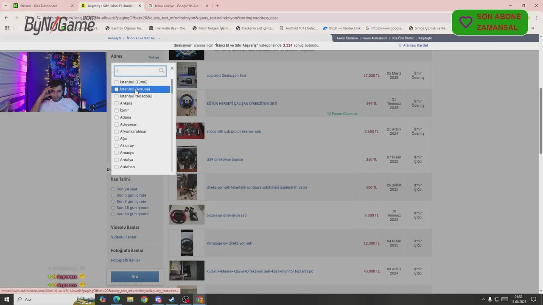Select Son 15 gün içinde option
This screenshot has width=543, height=305.
[x=113, y=208]
